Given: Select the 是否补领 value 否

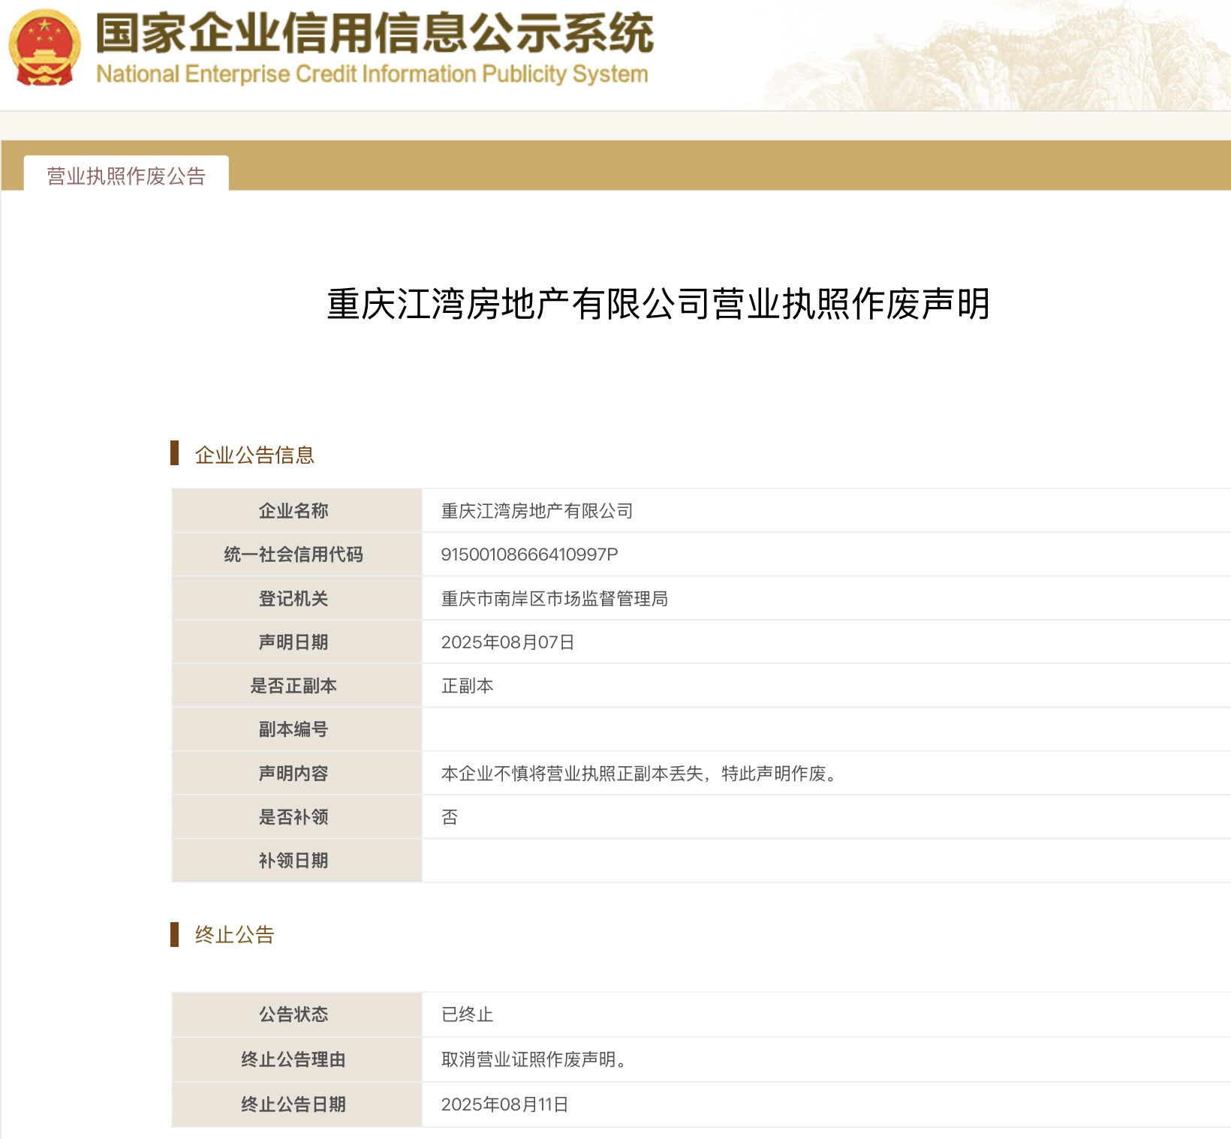Looking at the screenshot, I should pos(447,816).
